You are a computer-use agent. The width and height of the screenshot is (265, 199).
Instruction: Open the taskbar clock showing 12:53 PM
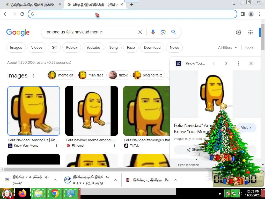253,193
